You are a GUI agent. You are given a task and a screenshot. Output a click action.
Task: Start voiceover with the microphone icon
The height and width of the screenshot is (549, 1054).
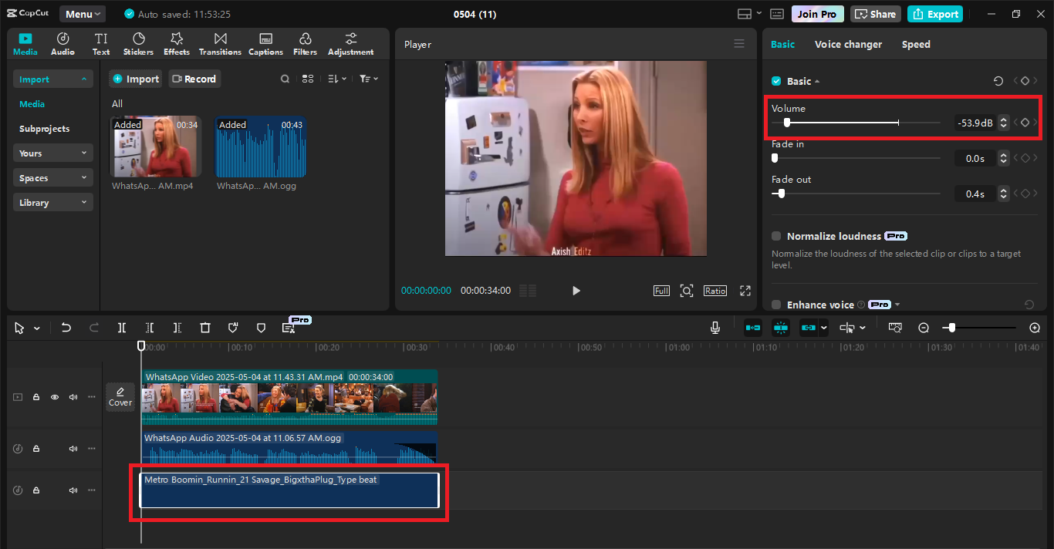(715, 328)
